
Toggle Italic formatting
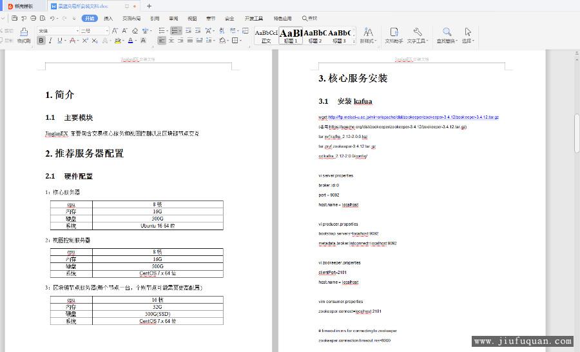[50, 41]
